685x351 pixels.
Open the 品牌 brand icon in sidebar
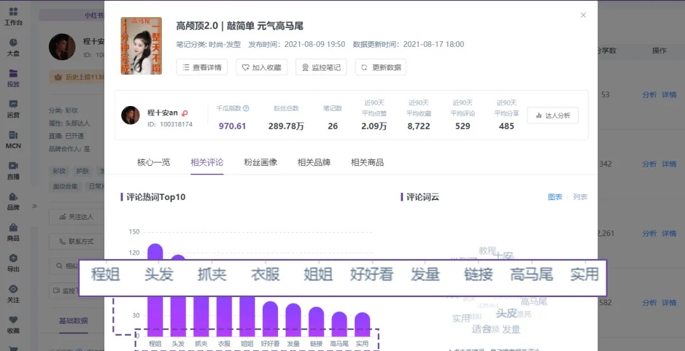point(13,197)
